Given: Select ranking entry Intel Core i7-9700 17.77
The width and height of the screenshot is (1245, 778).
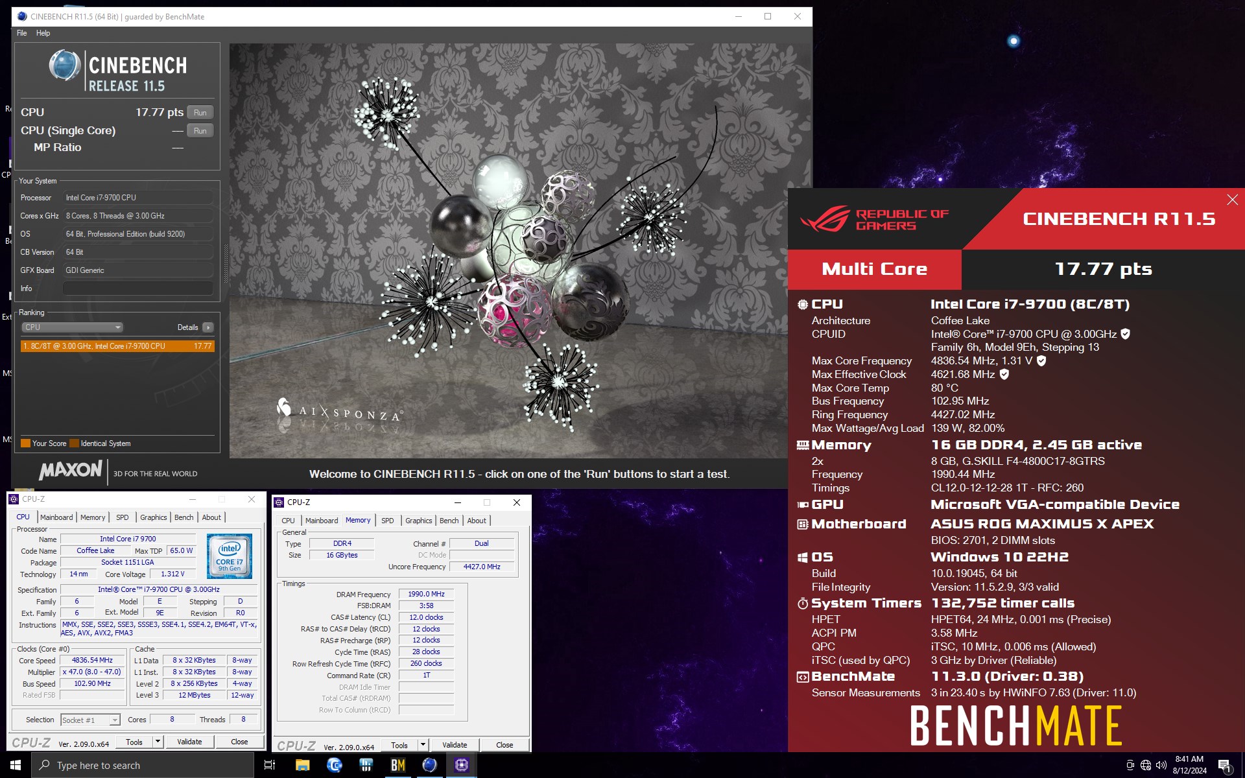Looking at the screenshot, I should pyautogui.click(x=117, y=346).
